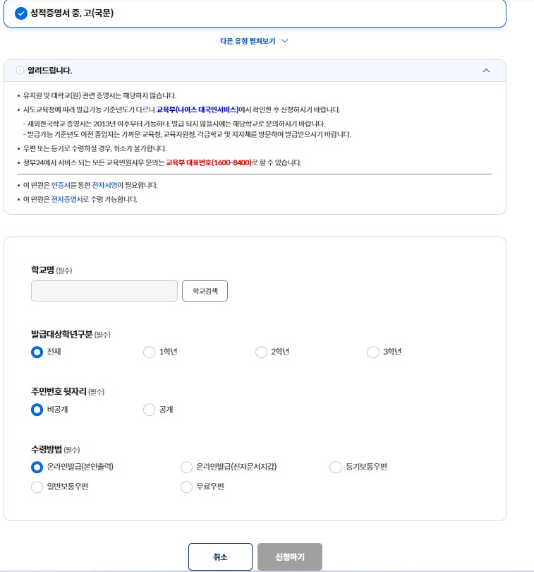Collapse the 알려드립니다 notice panel

coord(486,71)
